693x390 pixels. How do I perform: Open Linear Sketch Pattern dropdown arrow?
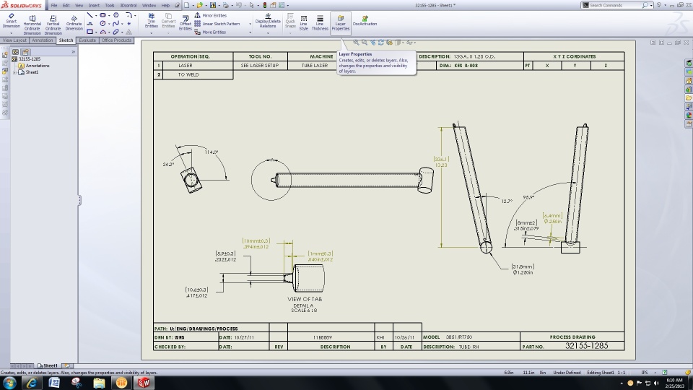pyautogui.click(x=250, y=24)
